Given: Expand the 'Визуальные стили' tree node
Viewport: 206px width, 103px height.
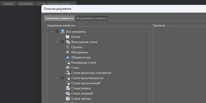Looking at the screenshot, I should tap(57, 42).
